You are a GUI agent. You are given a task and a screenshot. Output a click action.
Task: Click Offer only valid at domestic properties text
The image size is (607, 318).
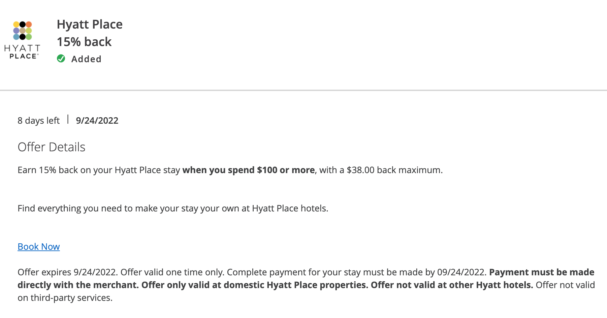254,285
